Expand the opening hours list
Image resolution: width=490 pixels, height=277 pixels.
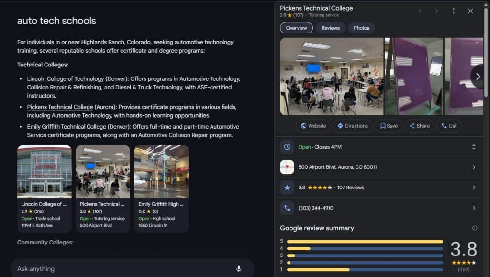click(x=474, y=147)
